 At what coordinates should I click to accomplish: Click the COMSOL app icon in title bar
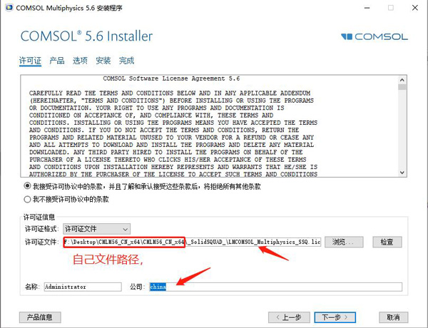9,8
